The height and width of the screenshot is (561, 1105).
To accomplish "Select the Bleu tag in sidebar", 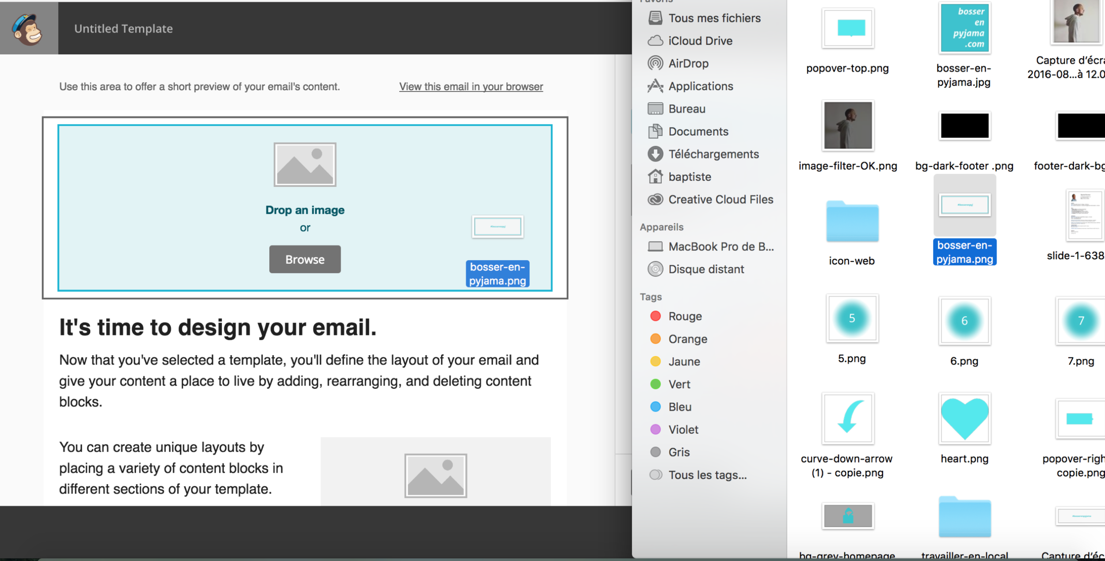I will (679, 407).
